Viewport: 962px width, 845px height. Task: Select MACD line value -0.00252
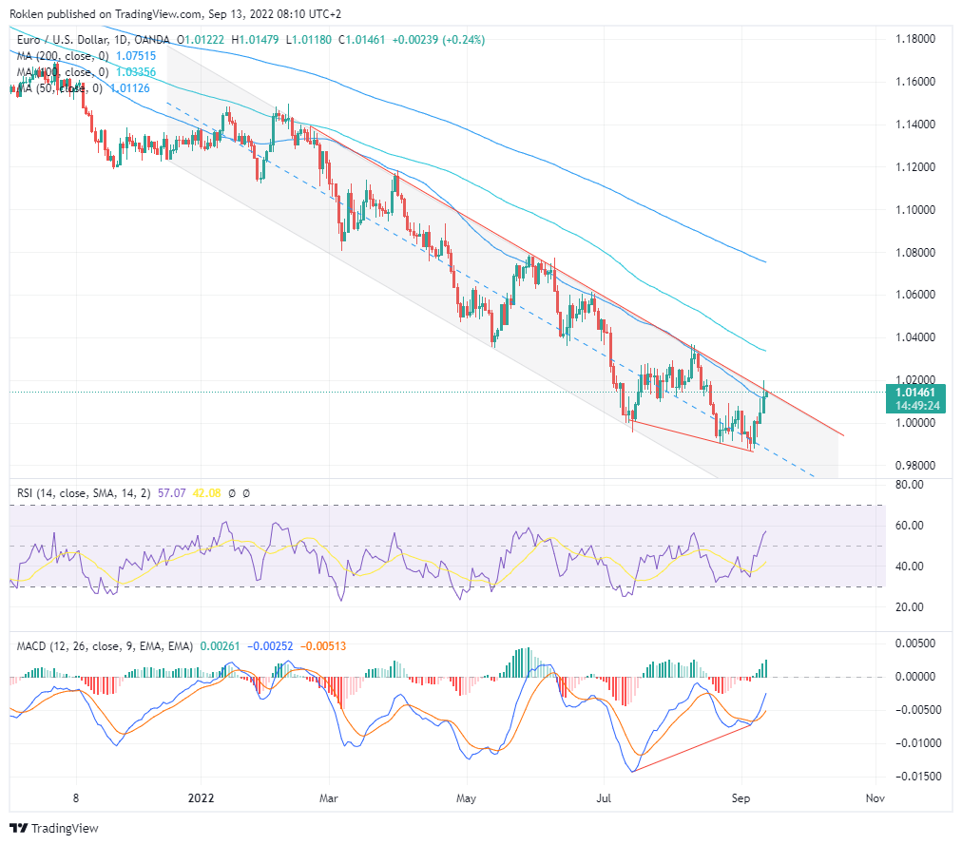(x=270, y=646)
